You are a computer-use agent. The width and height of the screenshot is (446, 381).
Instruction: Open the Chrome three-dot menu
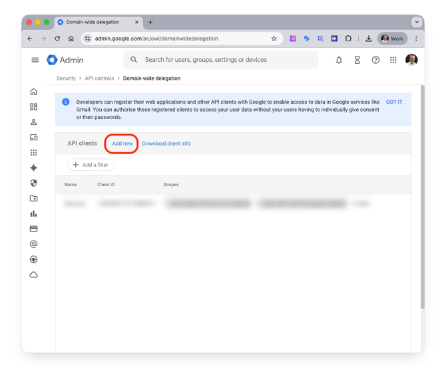click(x=417, y=39)
